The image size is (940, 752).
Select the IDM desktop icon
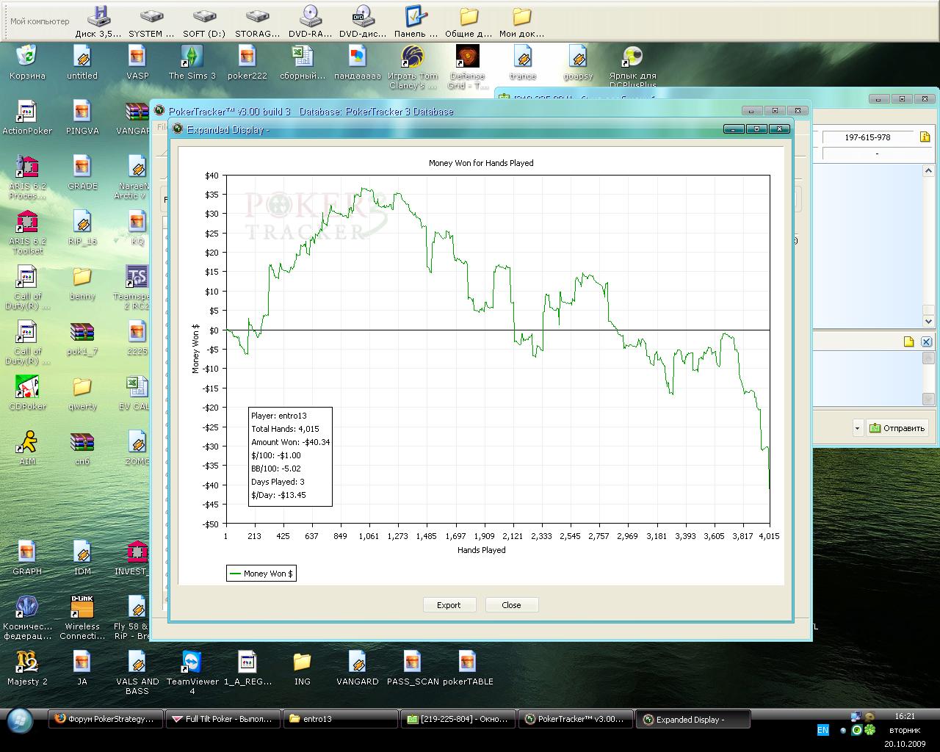click(x=82, y=558)
